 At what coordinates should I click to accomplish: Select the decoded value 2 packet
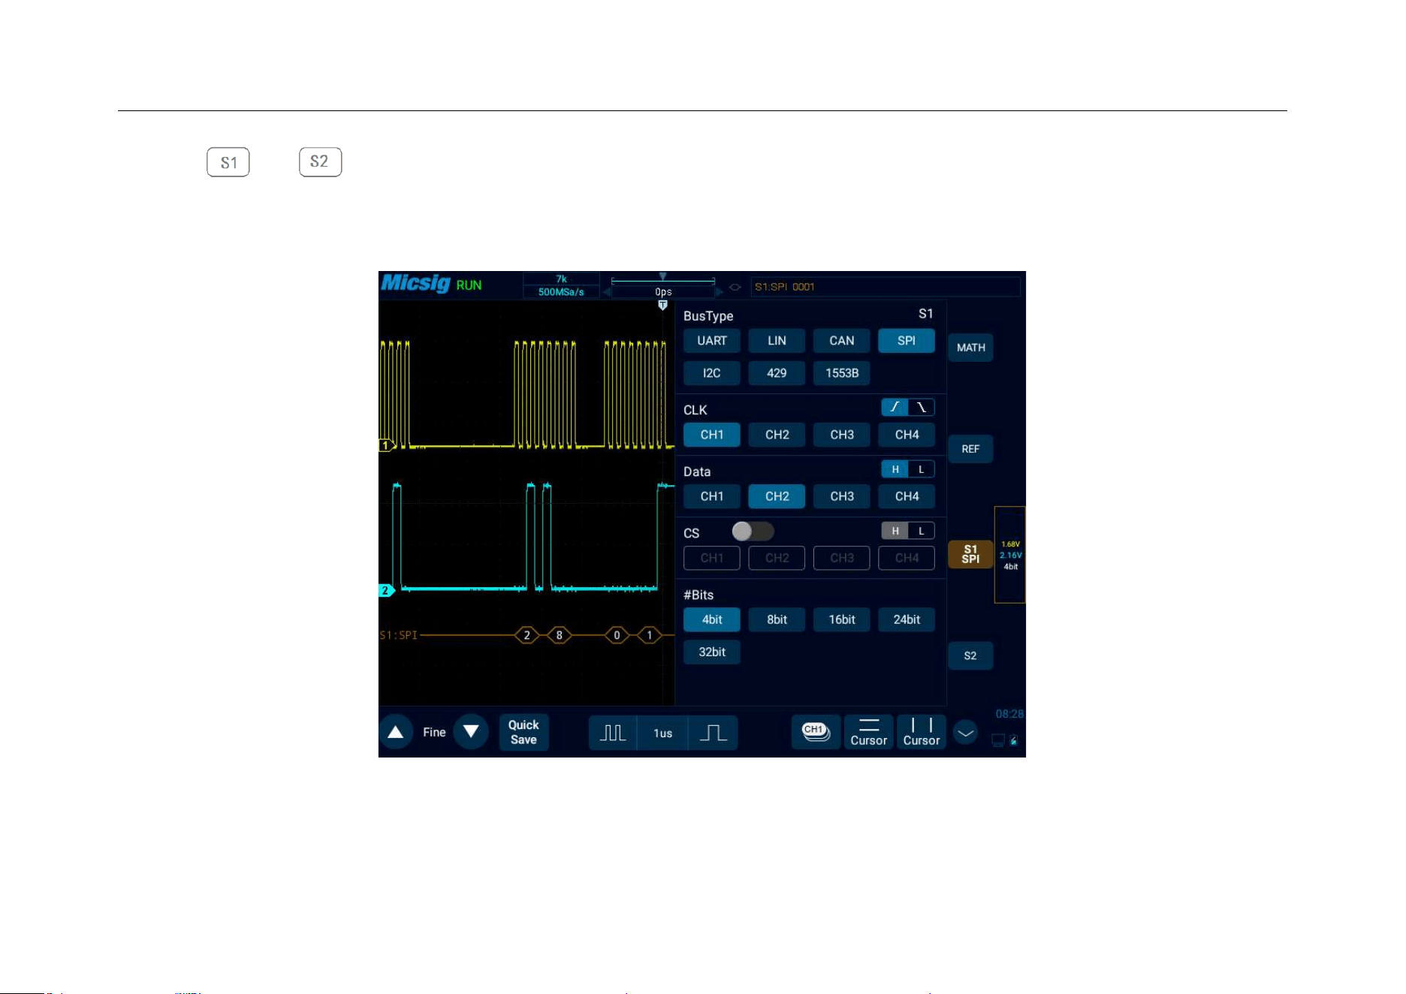(x=527, y=635)
